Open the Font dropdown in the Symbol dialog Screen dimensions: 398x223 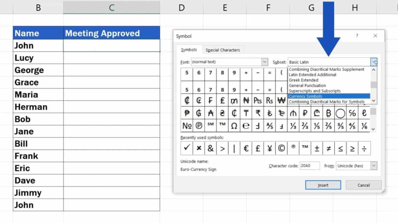[x=265, y=62]
